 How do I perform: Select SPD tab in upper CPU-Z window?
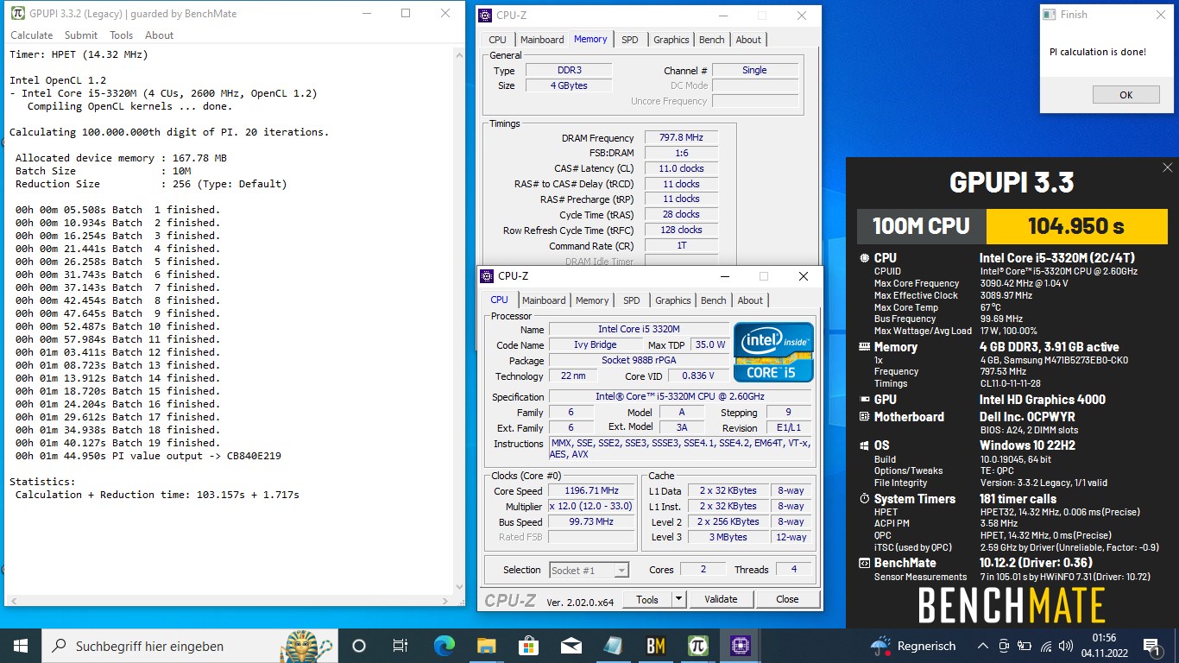click(630, 40)
